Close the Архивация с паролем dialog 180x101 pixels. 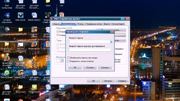[x=112, y=32]
